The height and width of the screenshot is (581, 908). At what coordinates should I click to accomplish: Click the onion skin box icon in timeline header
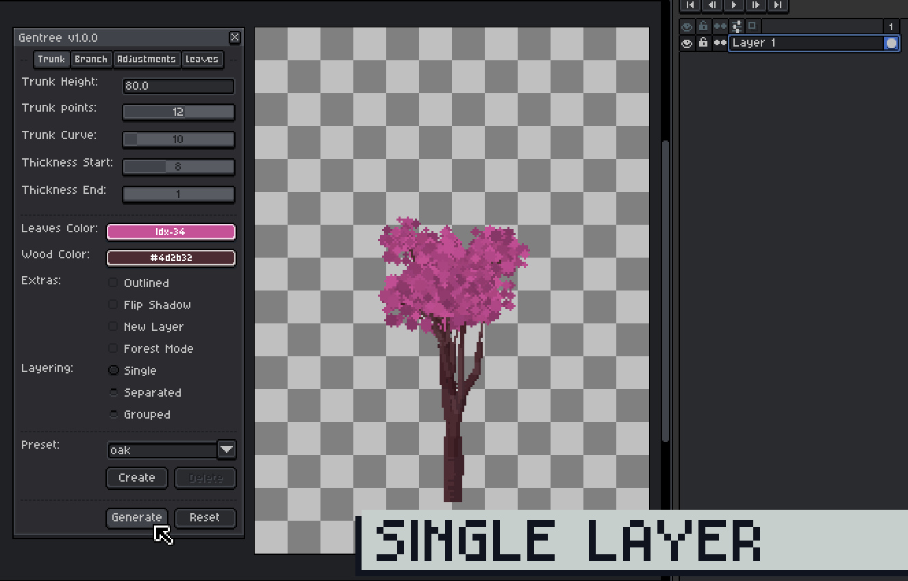(751, 26)
